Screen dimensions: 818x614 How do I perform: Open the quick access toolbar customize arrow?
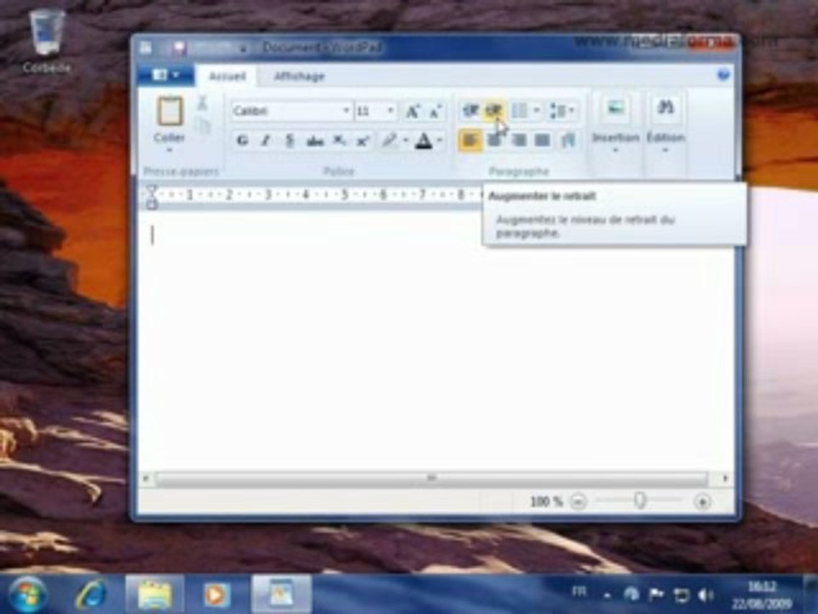point(243,49)
